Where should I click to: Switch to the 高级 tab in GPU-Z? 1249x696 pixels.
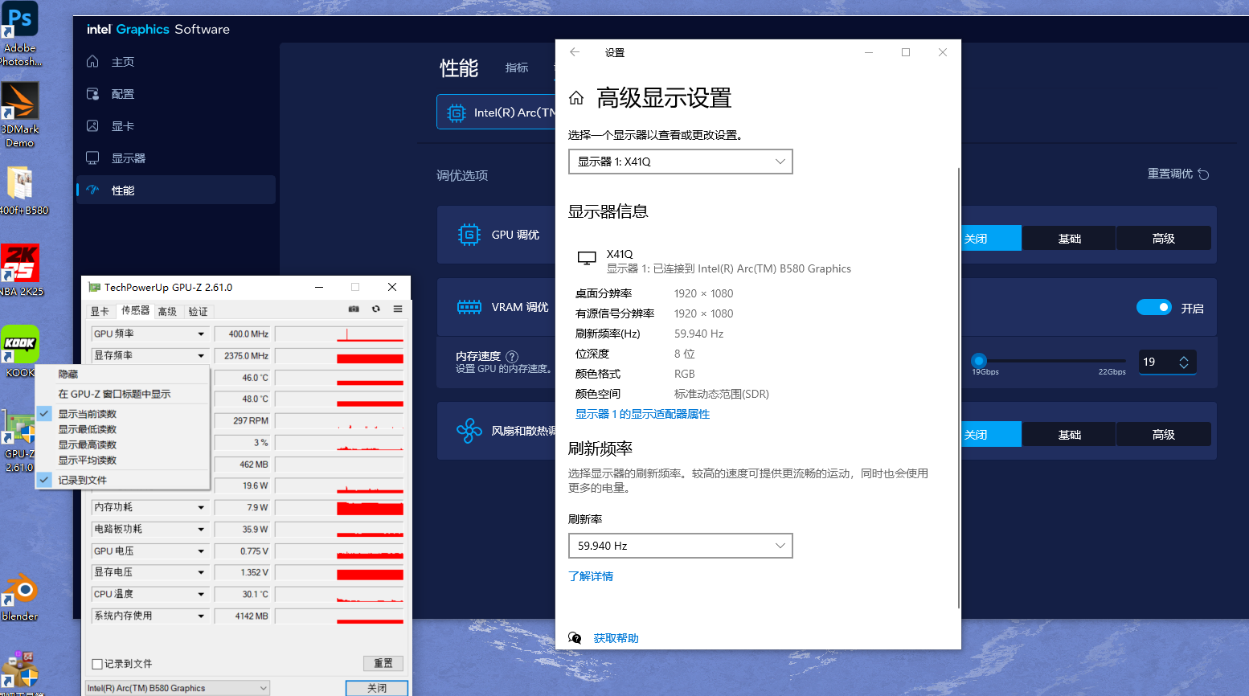point(167,312)
